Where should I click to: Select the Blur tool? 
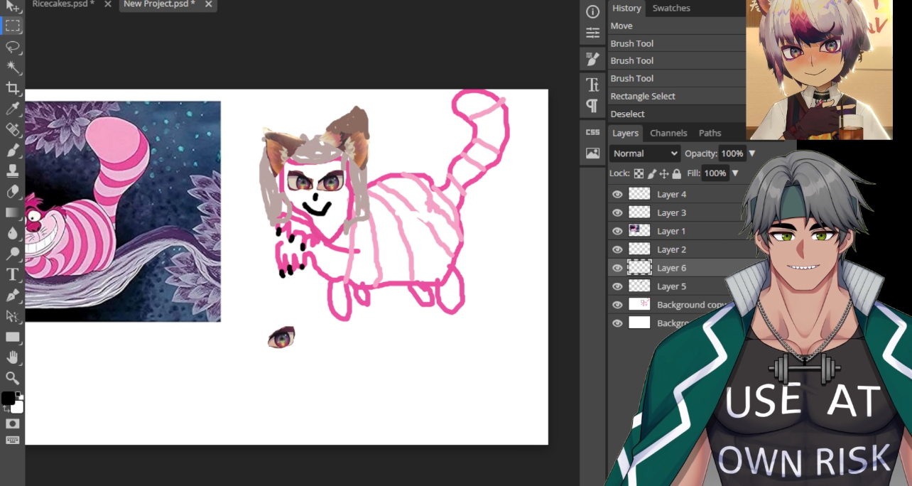pos(12,232)
